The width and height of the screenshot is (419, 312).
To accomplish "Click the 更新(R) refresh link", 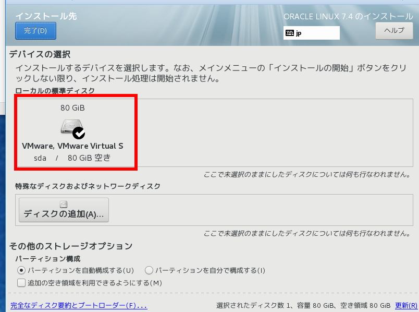I will pos(406,305).
